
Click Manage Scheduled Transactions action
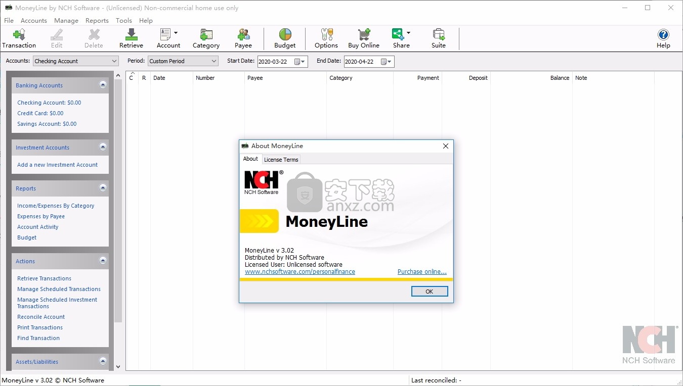59,289
